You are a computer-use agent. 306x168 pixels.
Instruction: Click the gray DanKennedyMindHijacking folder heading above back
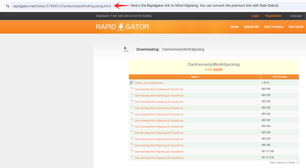[x=214, y=64]
